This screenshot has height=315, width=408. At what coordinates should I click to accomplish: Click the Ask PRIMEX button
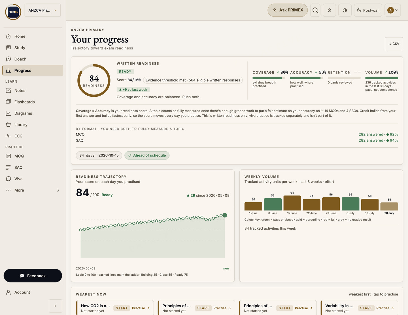(x=288, y=10)
